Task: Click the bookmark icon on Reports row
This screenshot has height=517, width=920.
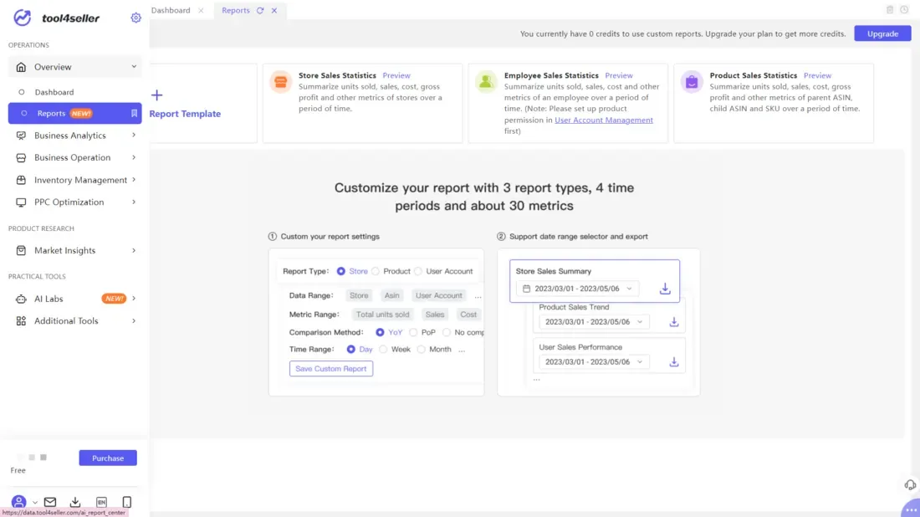Action: 134,113
